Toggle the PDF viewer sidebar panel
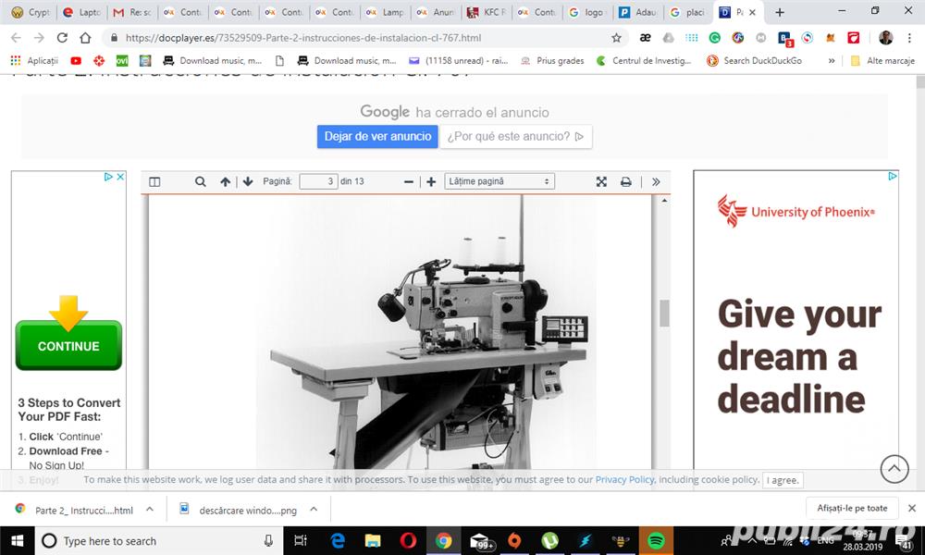The height and width of the screenshot is (555, 925). (154, 182)
